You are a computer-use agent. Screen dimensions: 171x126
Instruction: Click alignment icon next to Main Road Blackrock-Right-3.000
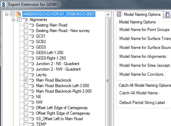coord(32,91)
